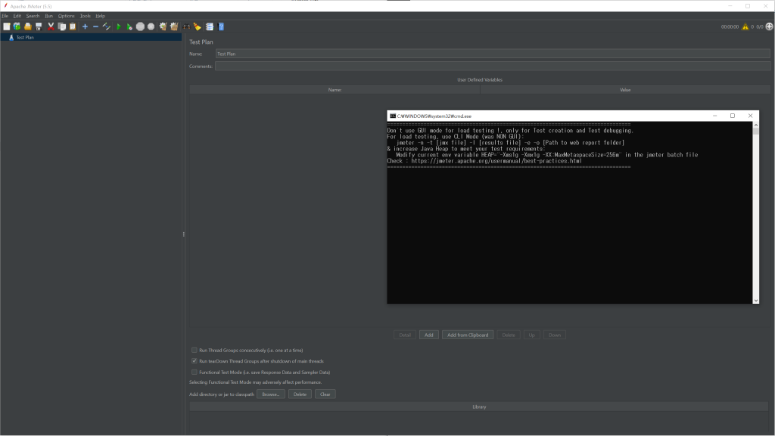The height and width of the screenshot is (436, 775).
Task: Click the cmd window scrollbar up arrow
Action: point(756,125)
